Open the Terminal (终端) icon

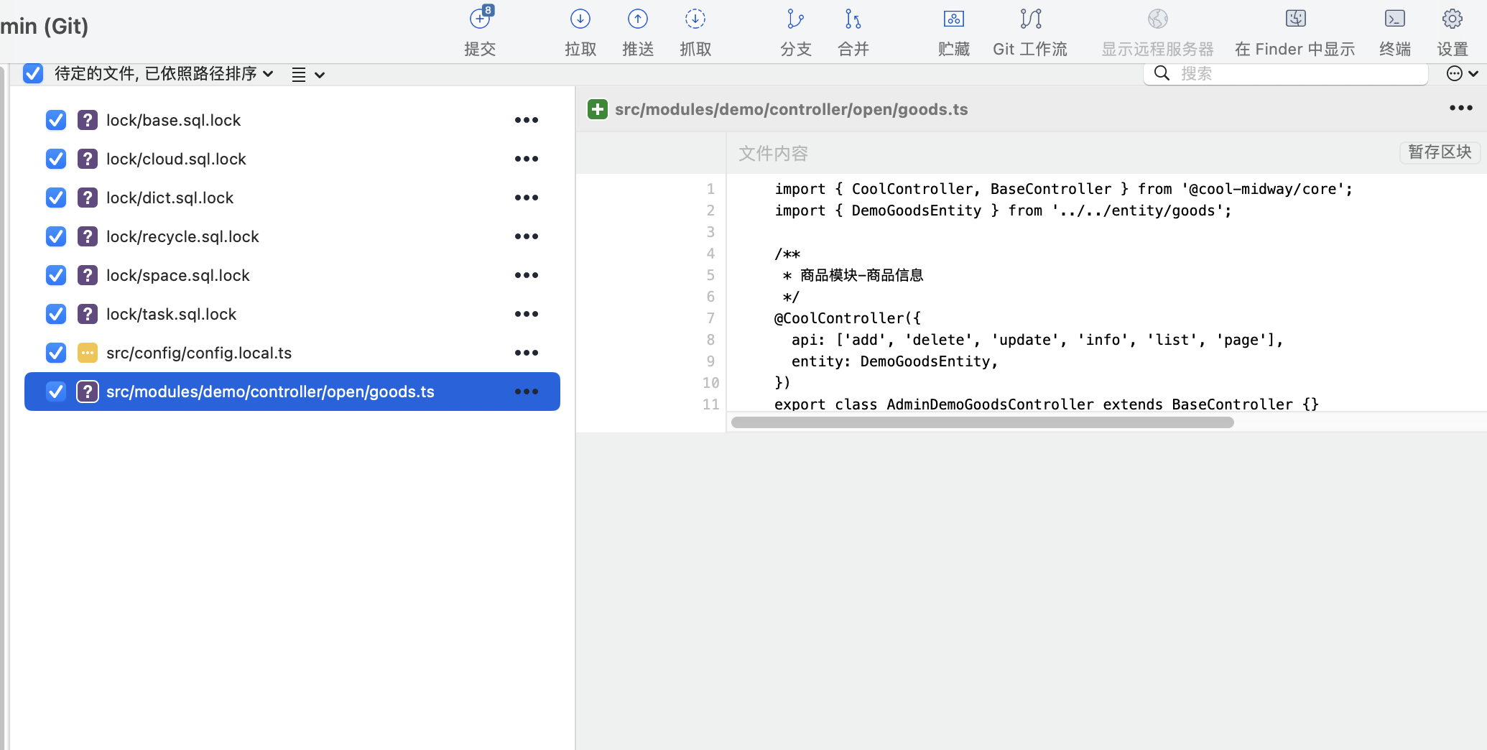(1395, 19)
